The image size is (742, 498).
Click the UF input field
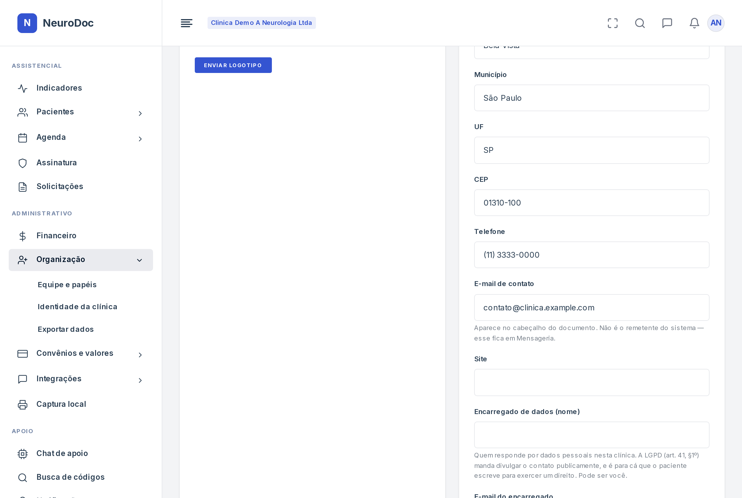[x=591, y=150]
